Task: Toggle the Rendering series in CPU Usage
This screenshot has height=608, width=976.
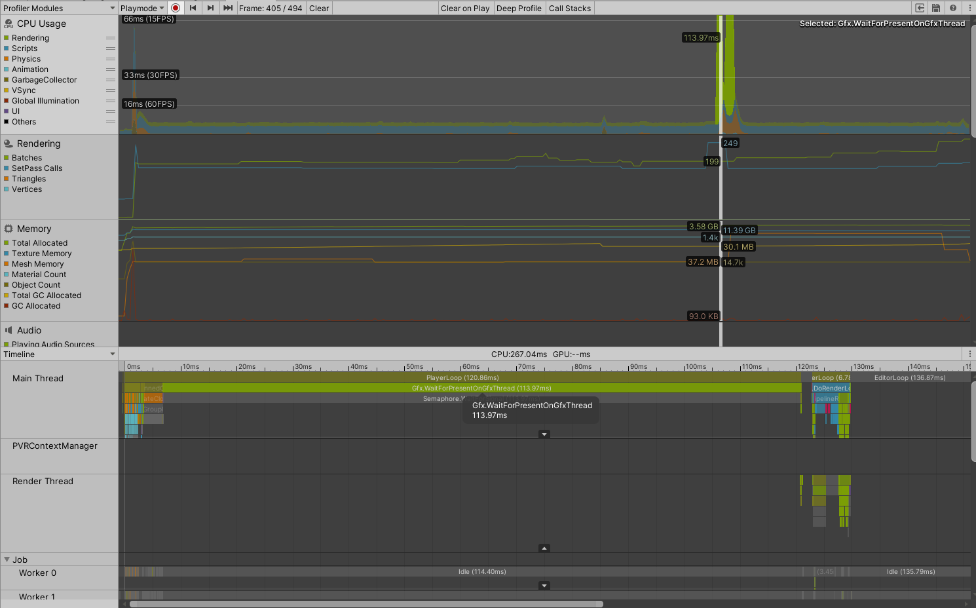Action: click(x=6, y=38)
